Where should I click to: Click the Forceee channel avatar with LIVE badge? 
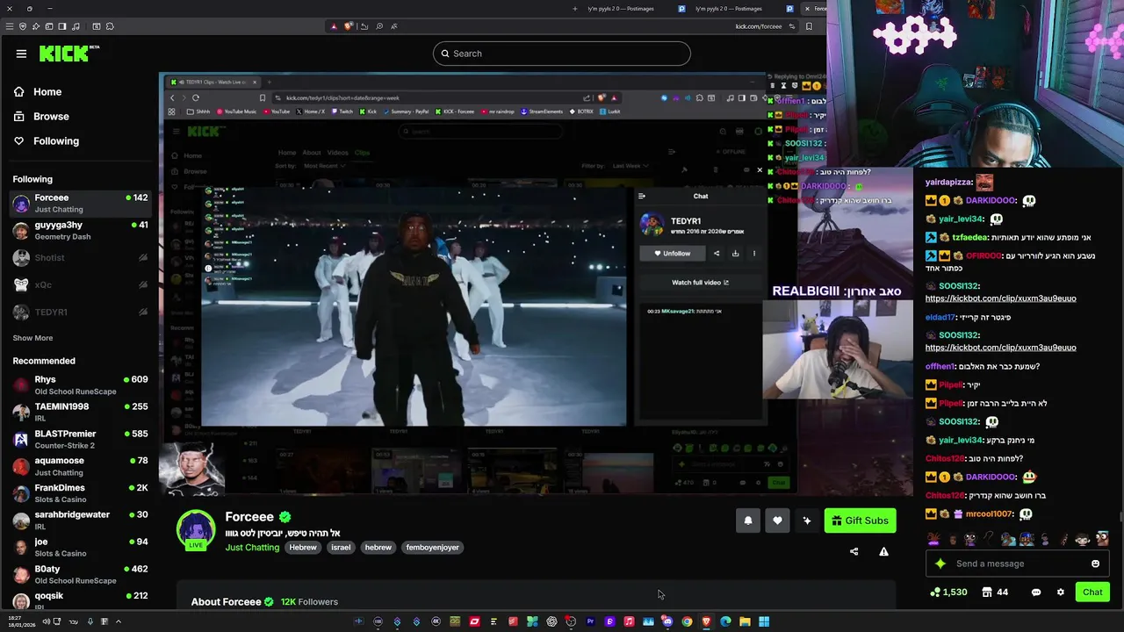tap(196, 530)
